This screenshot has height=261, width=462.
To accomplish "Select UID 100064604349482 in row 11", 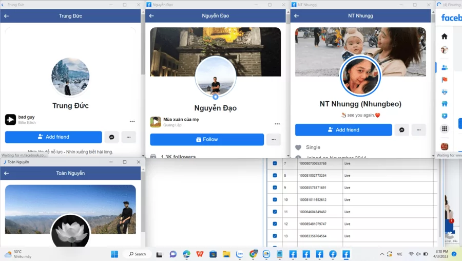I will pyautogui.click(x=313, y=212).
